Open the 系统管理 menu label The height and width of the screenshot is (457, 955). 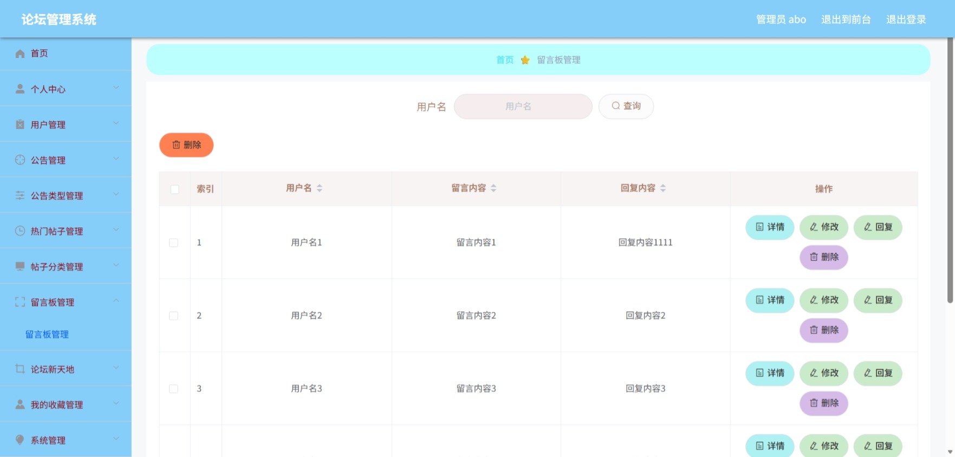(48, 440)
